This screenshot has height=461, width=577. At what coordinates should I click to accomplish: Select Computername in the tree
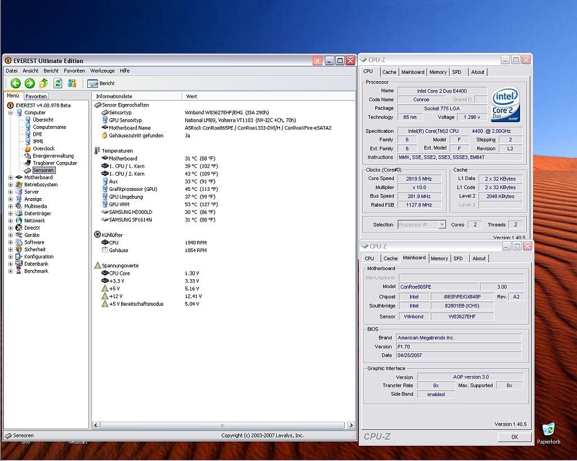50,127
